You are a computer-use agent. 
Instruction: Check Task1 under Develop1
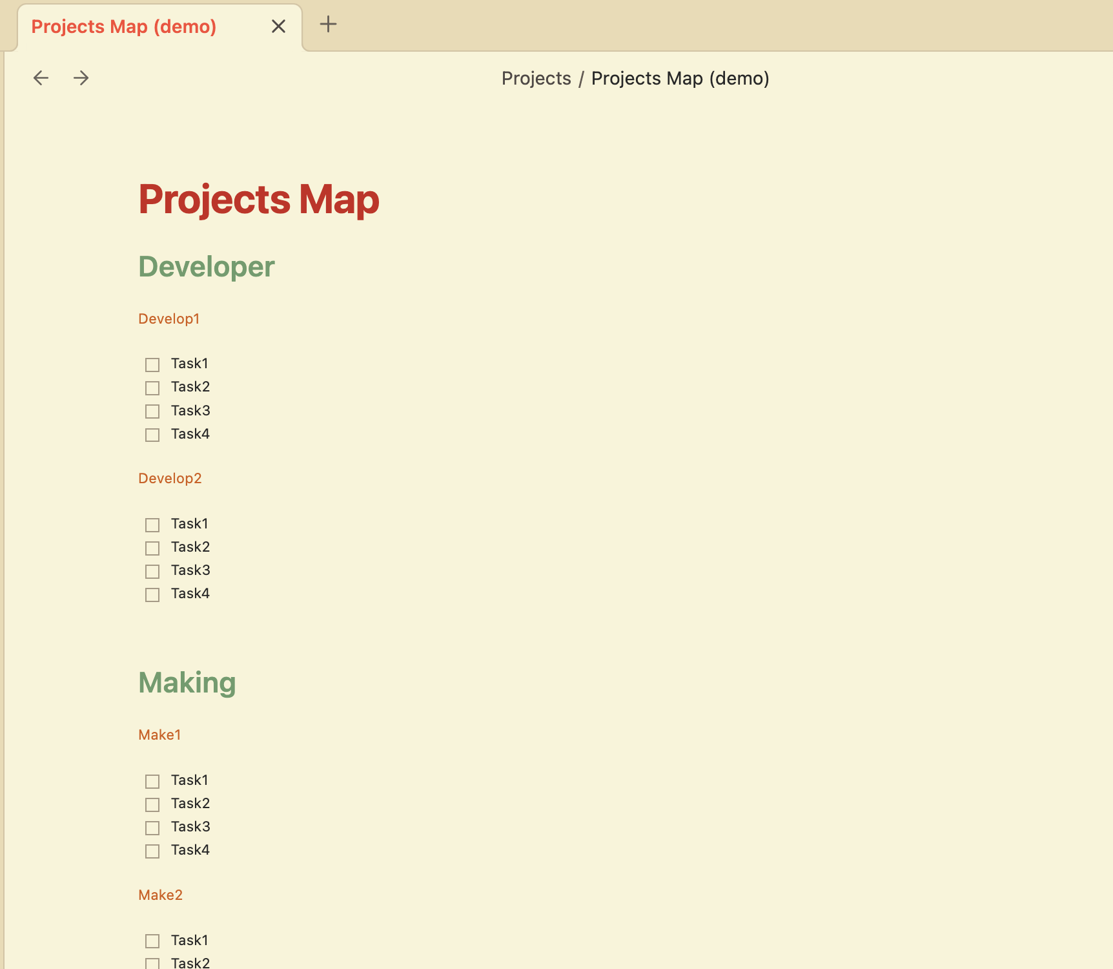152,365
